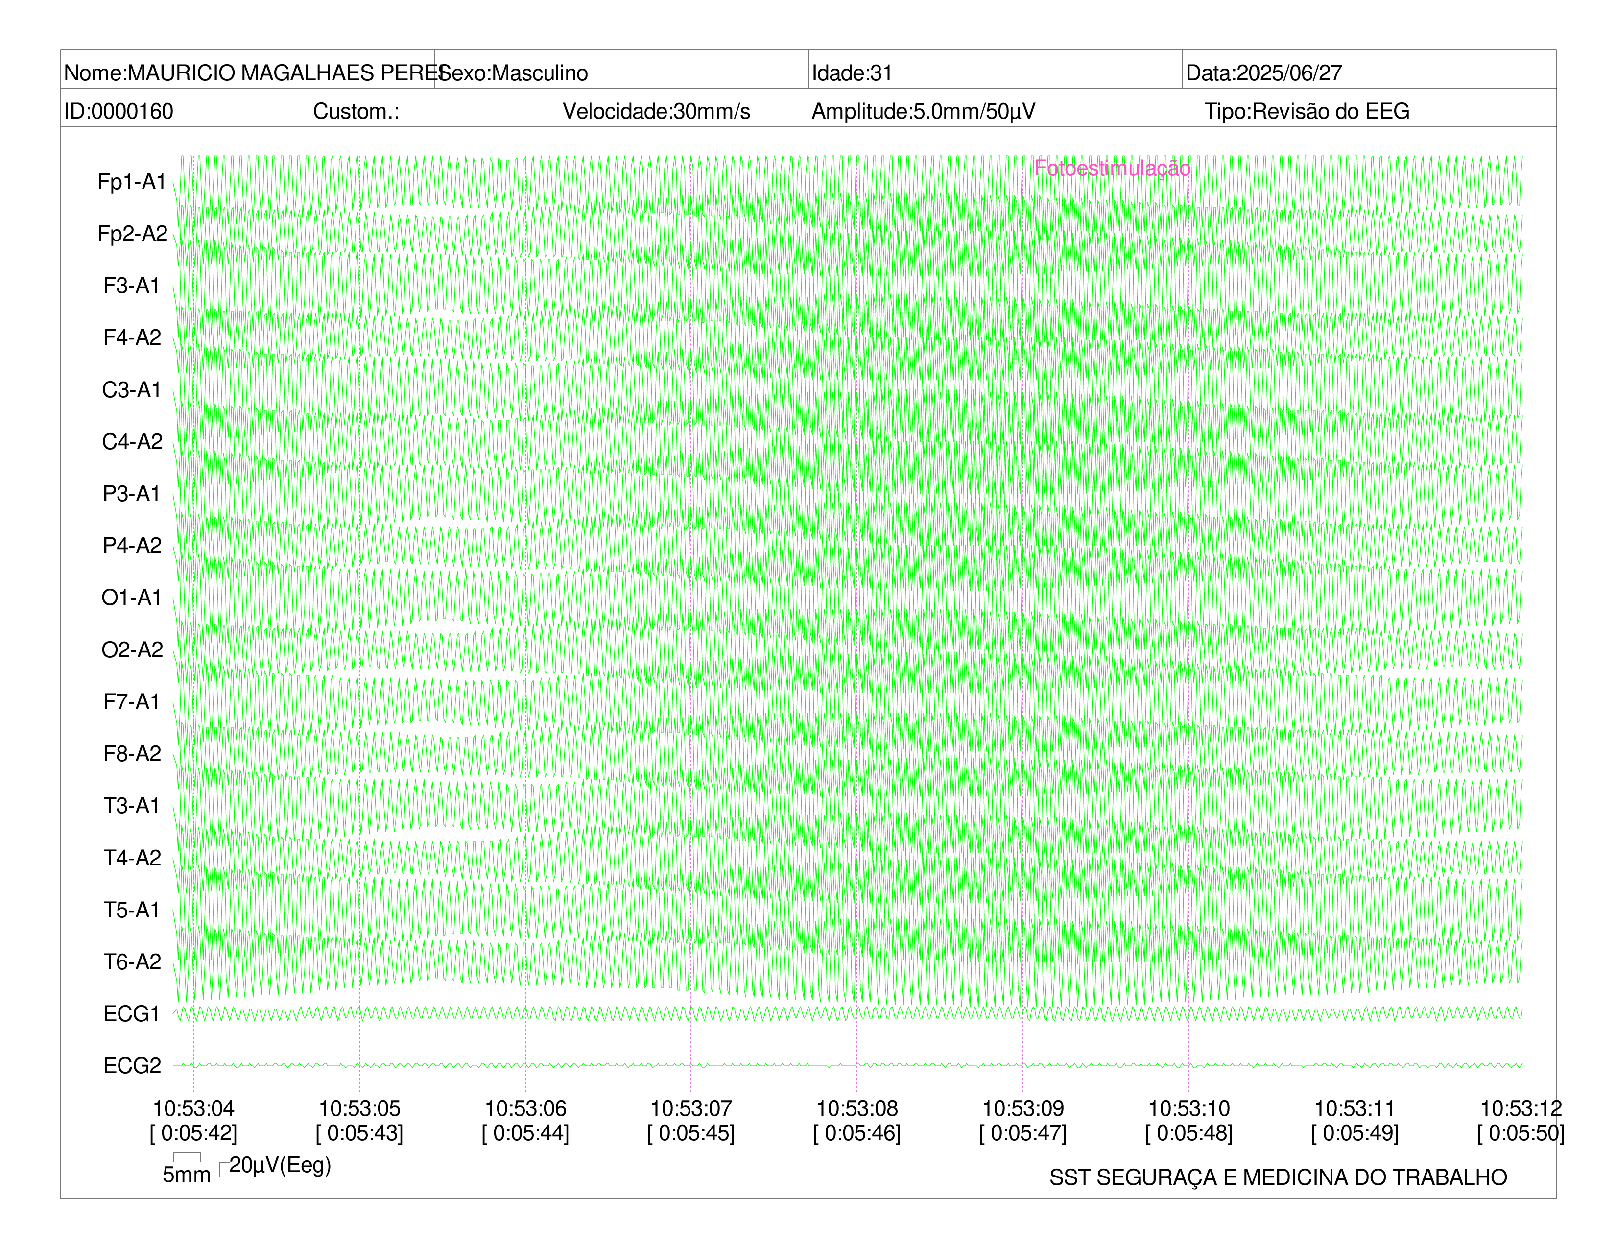This screenshot has height=1249, width=1616.
Task: Select the Fp2-A2 channel label
Action: 132,233
